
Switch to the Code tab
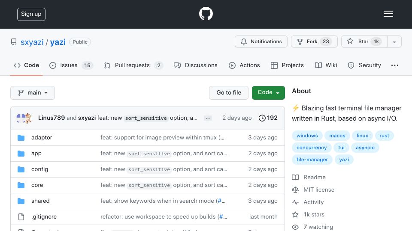coord(26,65)
